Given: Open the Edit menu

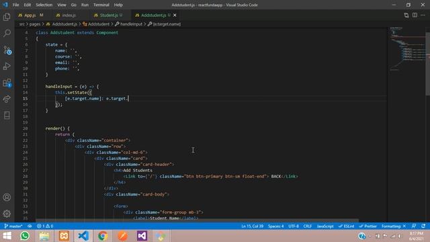Looking at the screenshot, I should coord(27,5).
